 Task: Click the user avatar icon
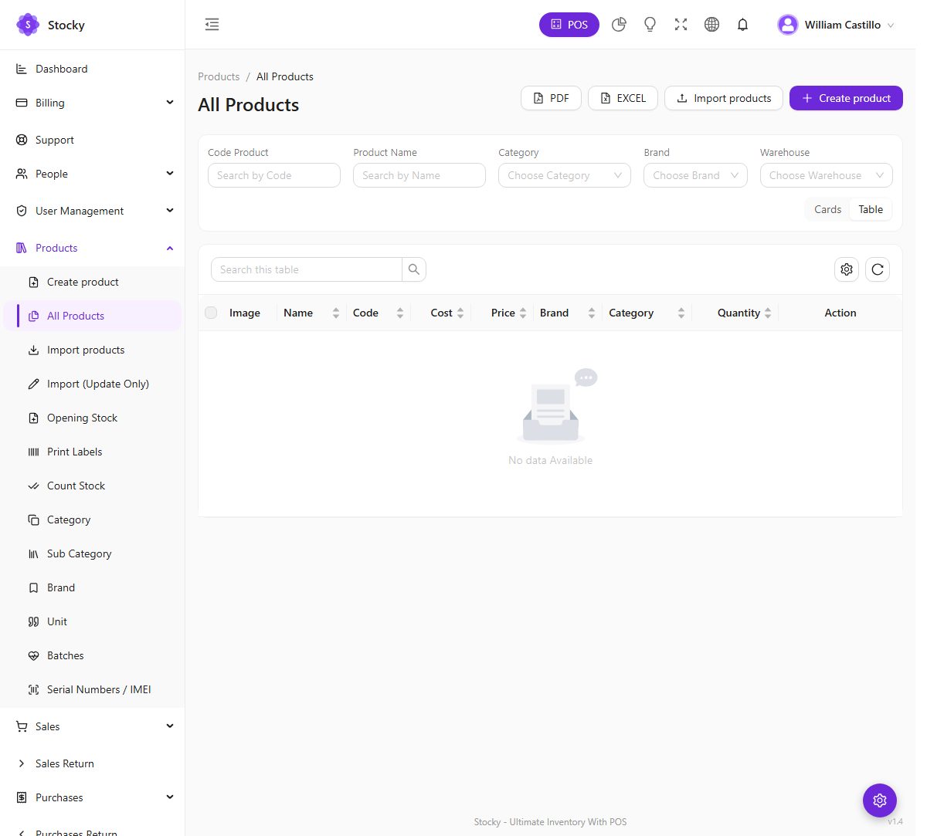(x=788, y=25)
